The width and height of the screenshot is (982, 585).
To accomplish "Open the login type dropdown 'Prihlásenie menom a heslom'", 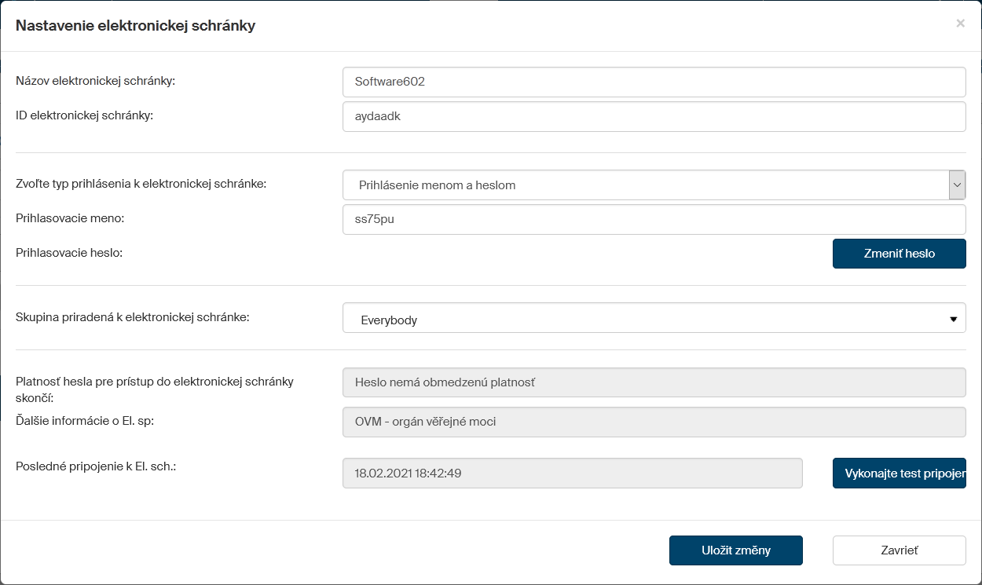I will (644, 185).
